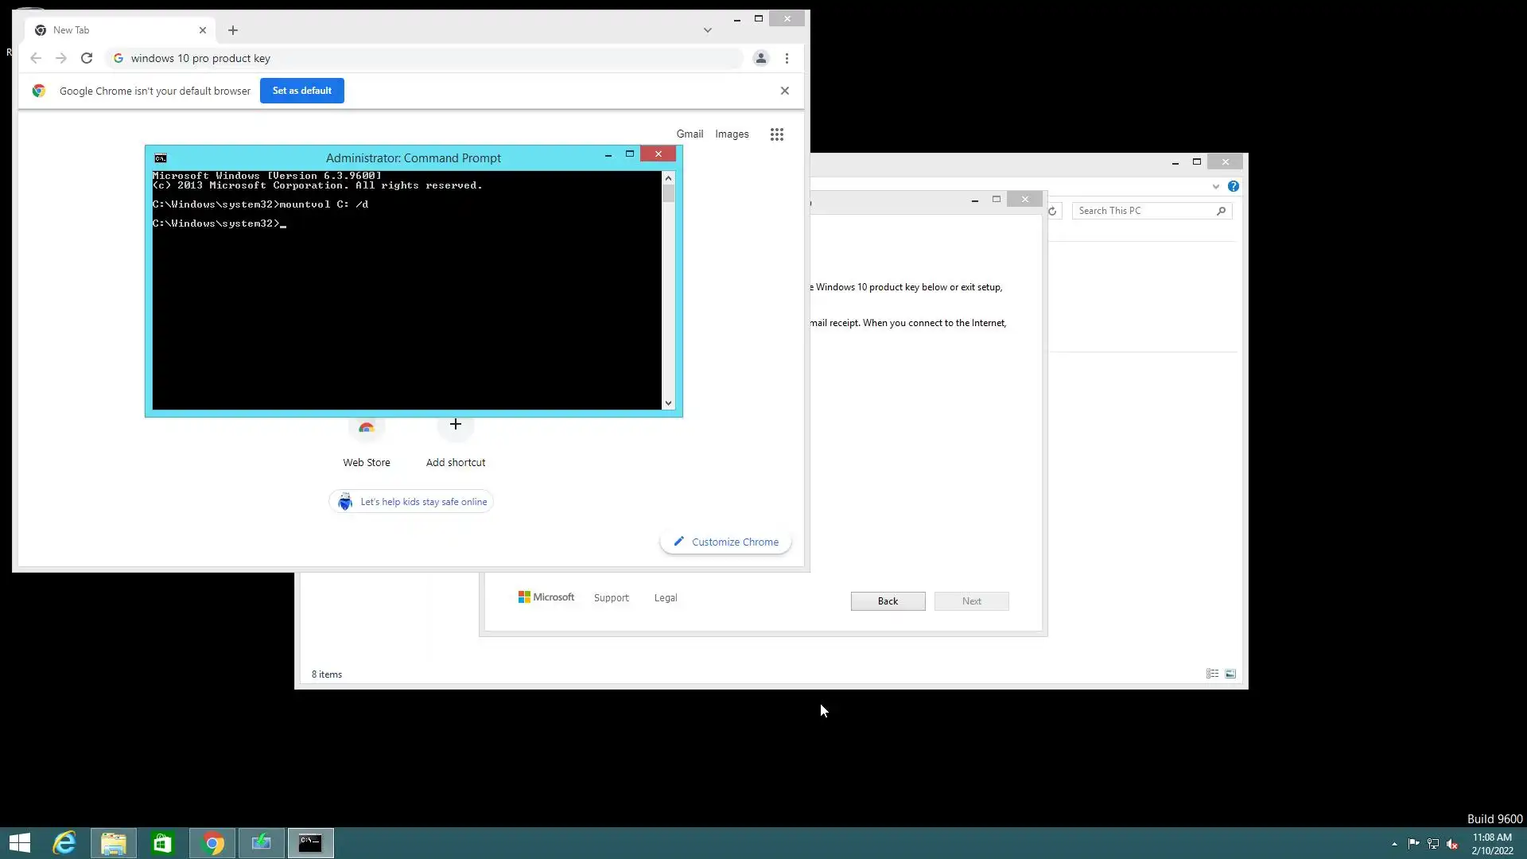Show hidden system tray icons
Viewport: 1527px width, 859px height.
click(x=1394, y=844)
